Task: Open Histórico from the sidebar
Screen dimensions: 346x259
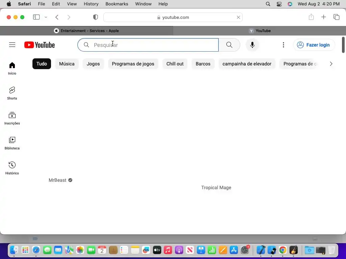Action: tap(12, 168)
